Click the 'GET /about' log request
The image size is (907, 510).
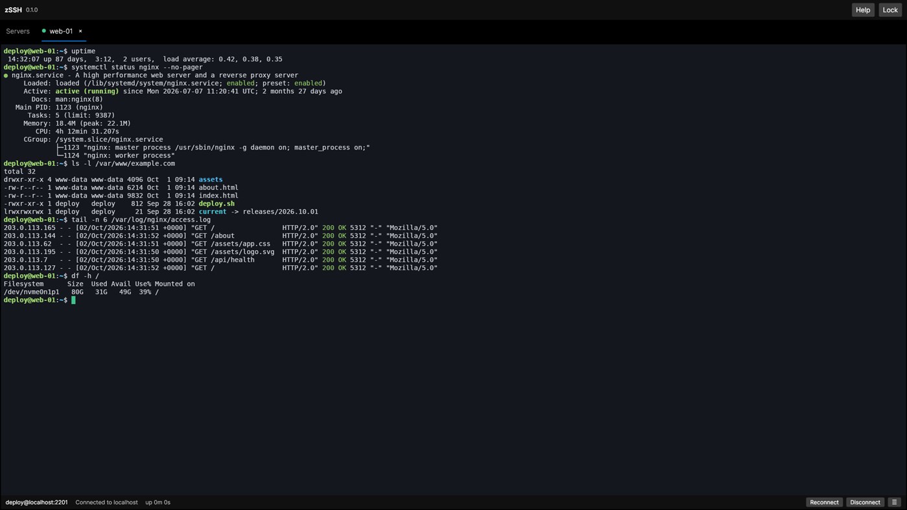click(213, 236)
